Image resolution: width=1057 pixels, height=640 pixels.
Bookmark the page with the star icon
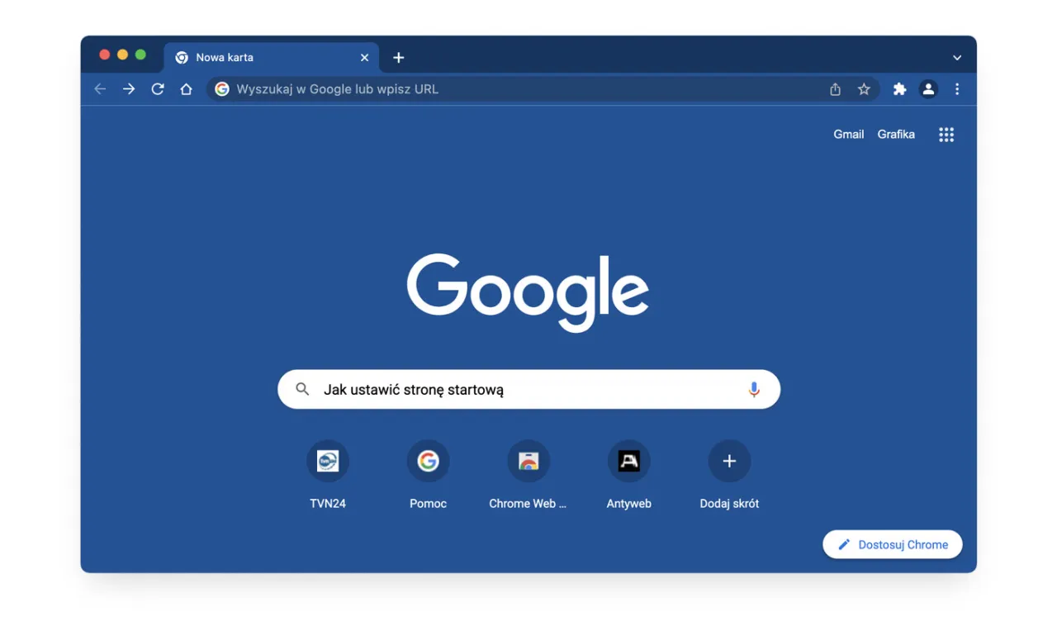click(x=864, y=88)
